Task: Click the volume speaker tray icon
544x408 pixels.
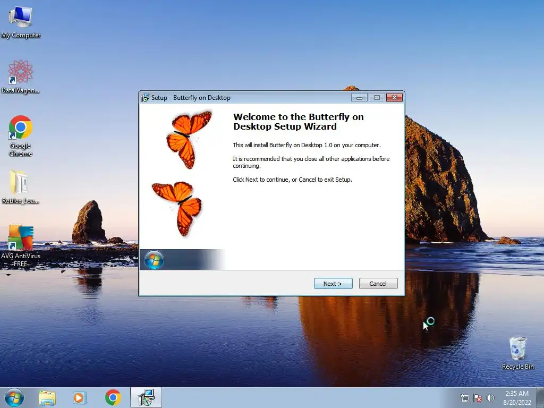Action: tap(490, 398)
